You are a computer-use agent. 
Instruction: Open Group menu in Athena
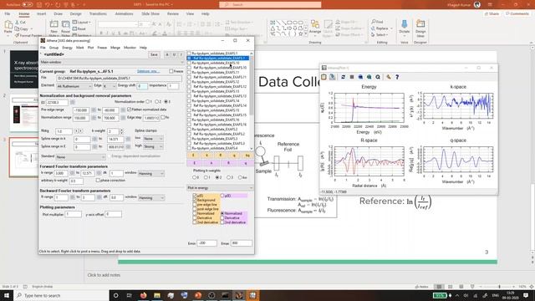point(53,48)
